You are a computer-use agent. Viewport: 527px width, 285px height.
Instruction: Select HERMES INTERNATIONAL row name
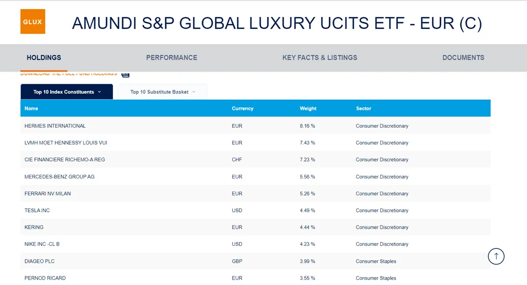pos(55,126)
